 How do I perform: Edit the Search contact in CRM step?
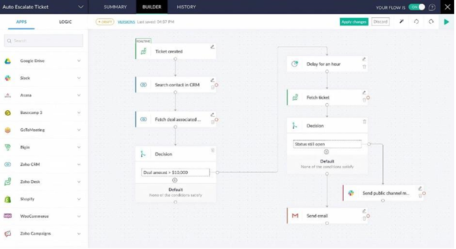tap(213, 80)
